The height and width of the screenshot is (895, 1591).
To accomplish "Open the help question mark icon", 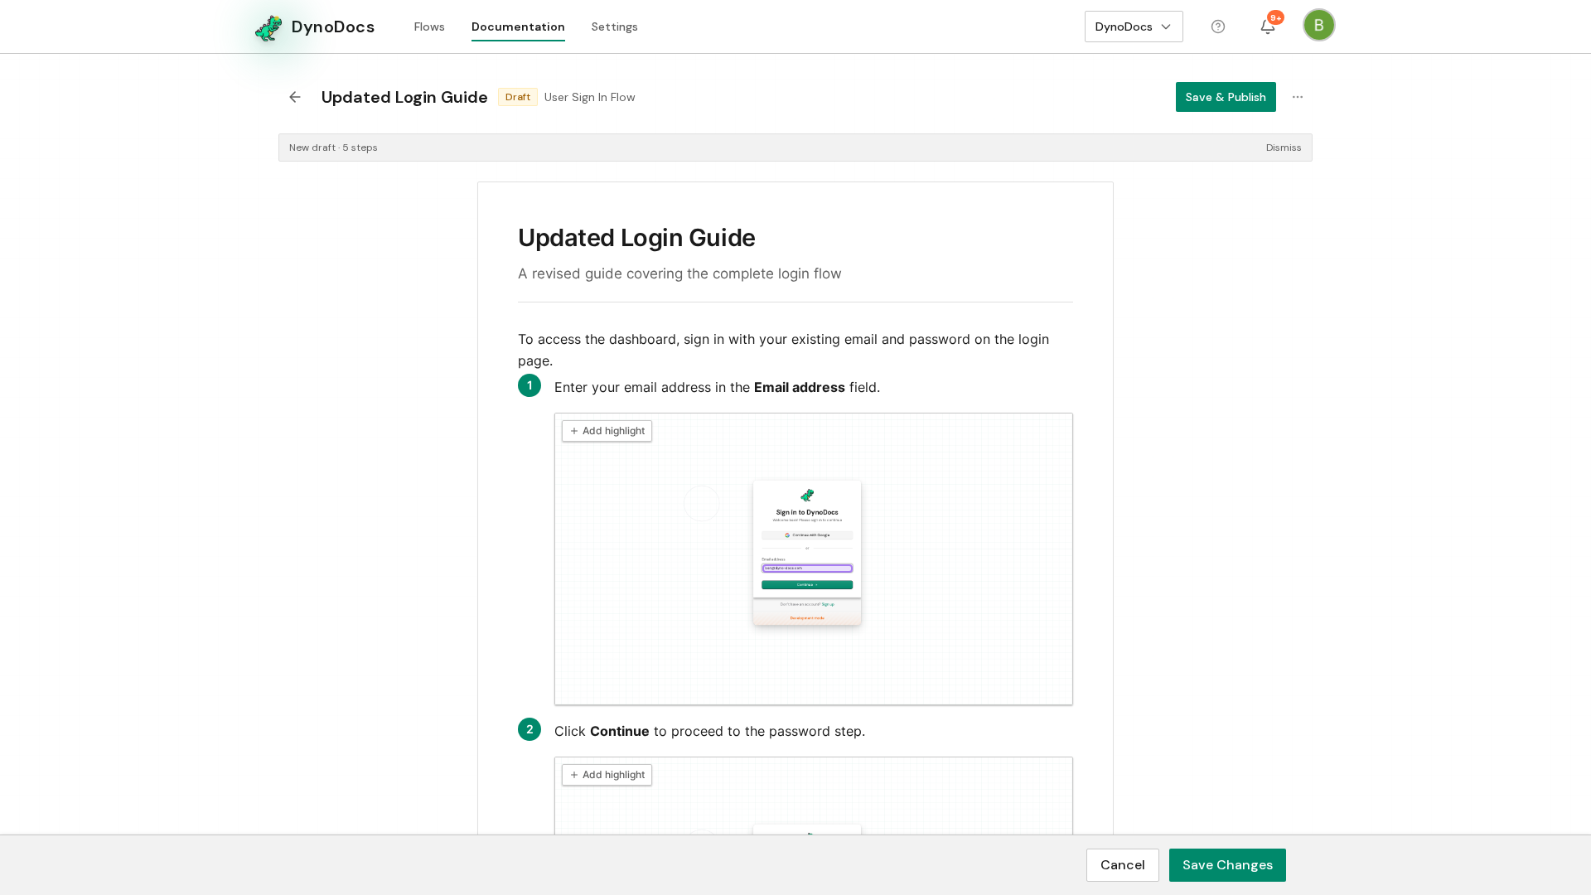I will coord(1218,27).
